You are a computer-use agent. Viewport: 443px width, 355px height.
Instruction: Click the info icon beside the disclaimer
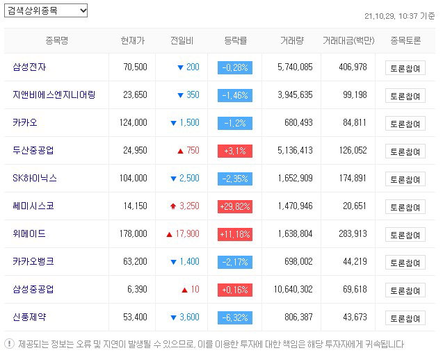(9, 344)
